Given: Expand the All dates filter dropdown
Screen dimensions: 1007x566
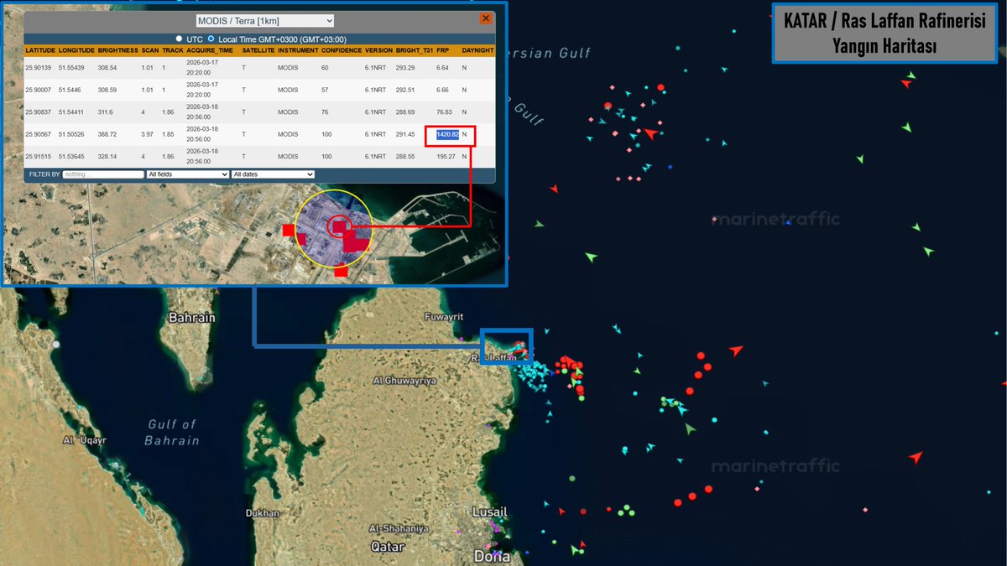Looking at the screenshot, I should tap(273, 174).
